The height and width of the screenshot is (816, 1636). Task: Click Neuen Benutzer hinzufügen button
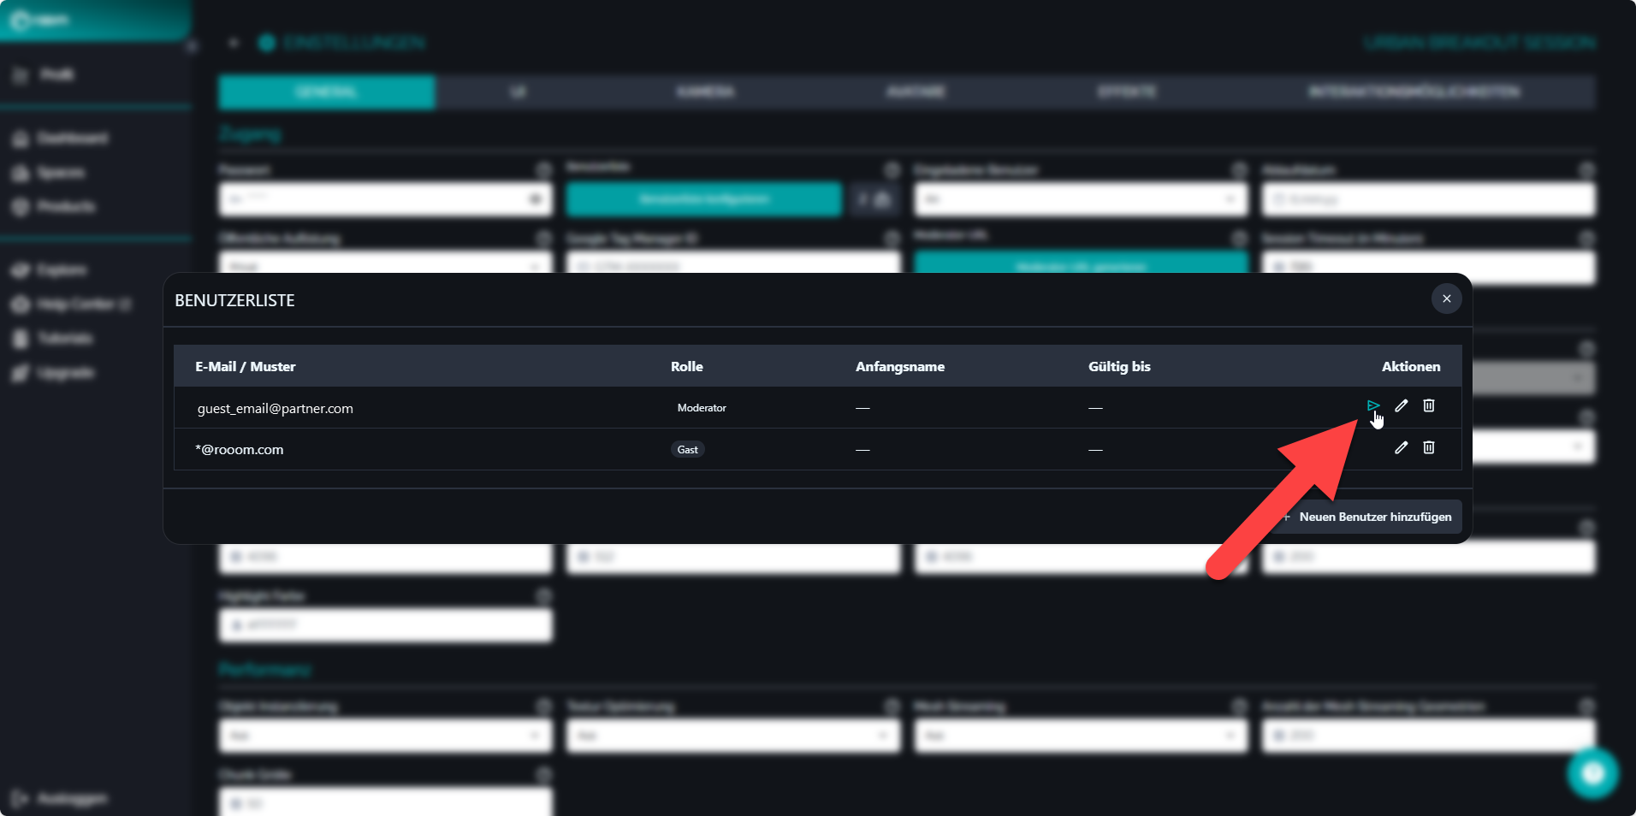tap(1367, 517)
